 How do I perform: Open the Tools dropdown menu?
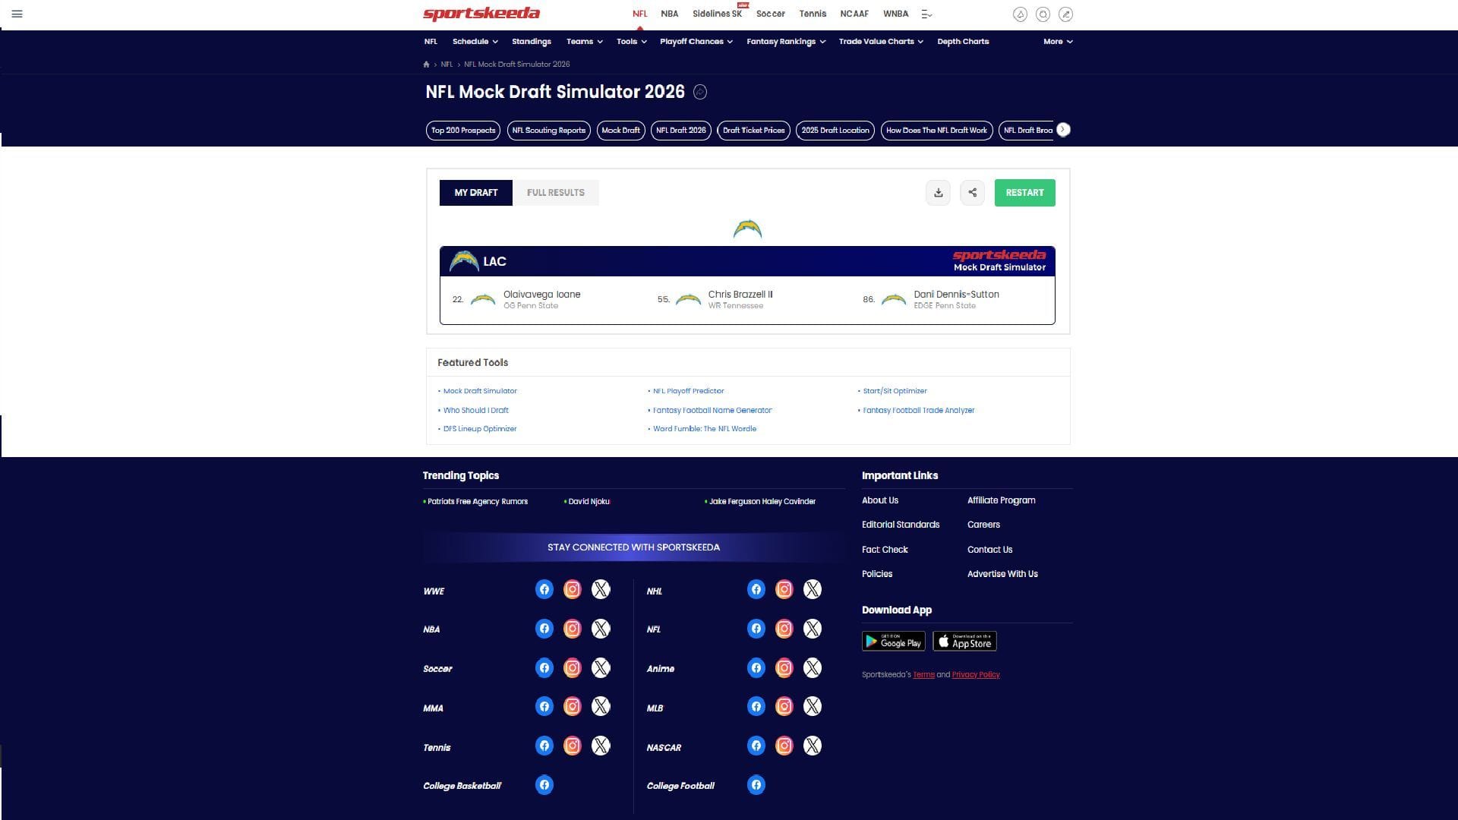[x=630, y=42]
